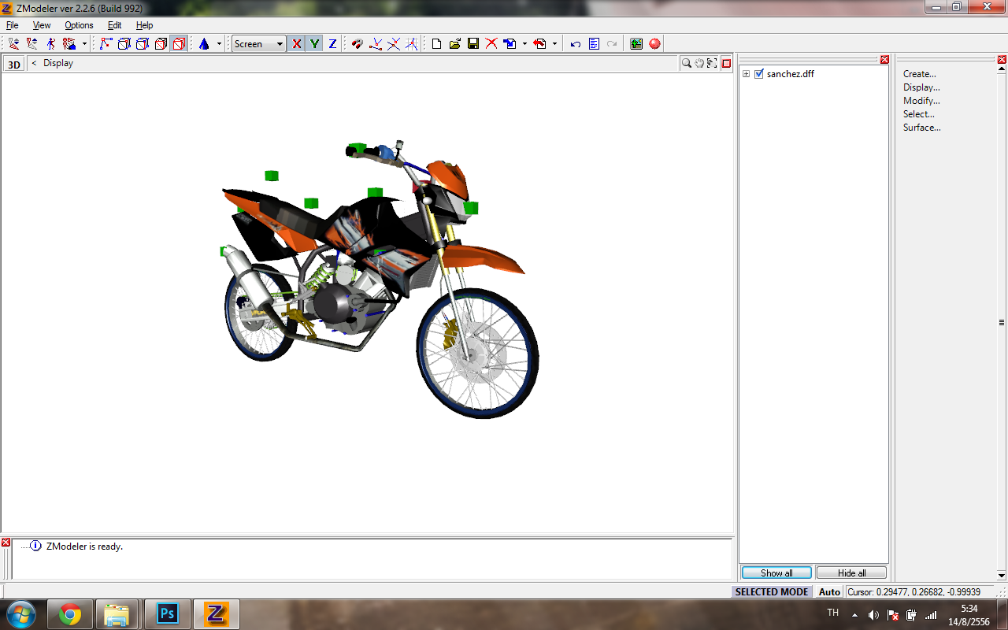Open the green materials editor icon
The height and width of the screenshot is (630, 1008).
[636, 44]
